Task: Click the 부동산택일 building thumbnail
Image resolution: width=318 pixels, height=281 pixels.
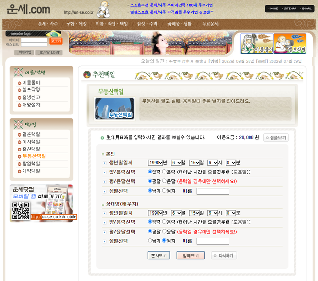Action: [114, 108]
